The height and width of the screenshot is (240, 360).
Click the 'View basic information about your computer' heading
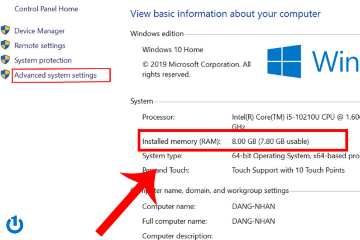point(225,14)
